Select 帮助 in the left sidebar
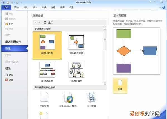 click(x=8, y=69)
